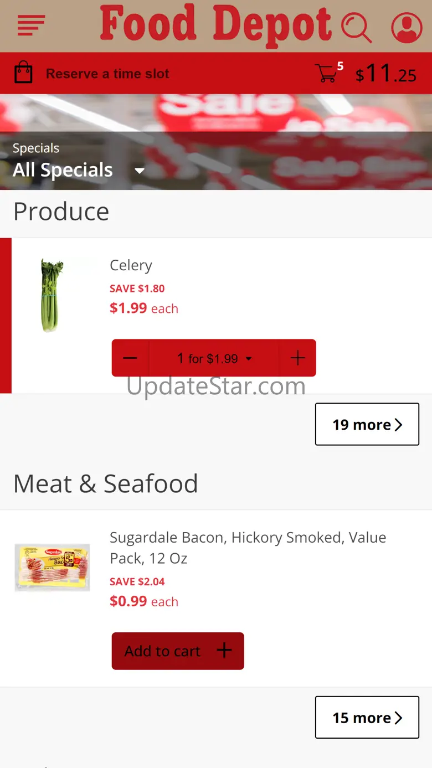Click the Meat & Seafood section heading

point(105,483)
